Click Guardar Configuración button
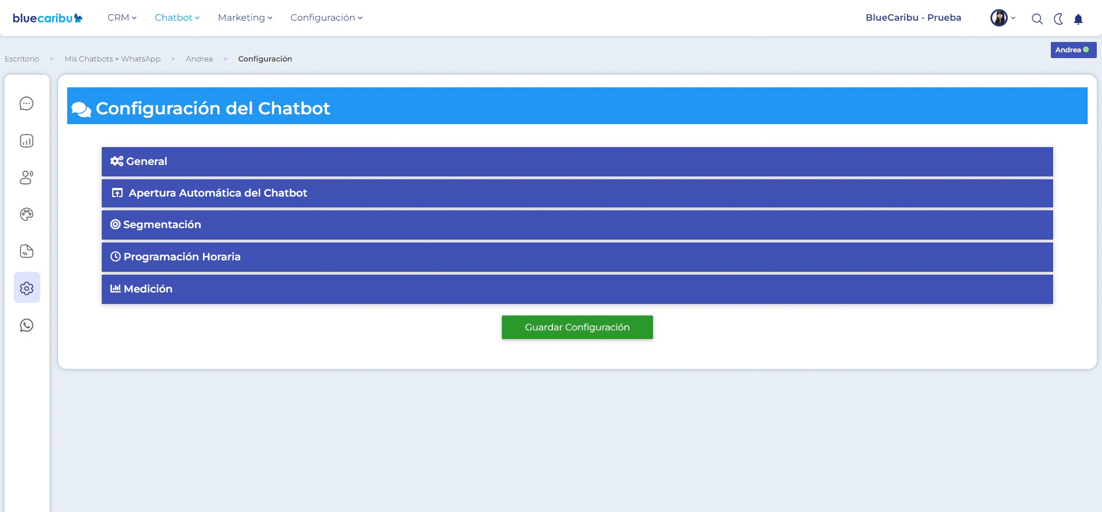This screenshot has height=512, width=1102. pyautogui.click(x=577, y=327)
